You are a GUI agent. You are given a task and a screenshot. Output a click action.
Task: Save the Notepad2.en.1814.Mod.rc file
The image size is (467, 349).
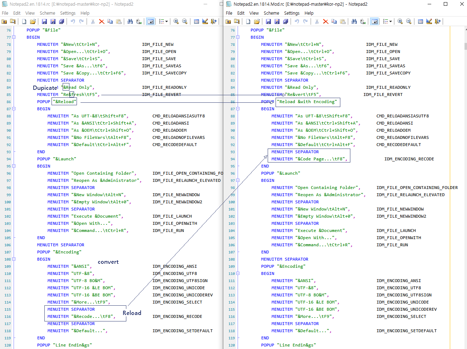point(268,21)
